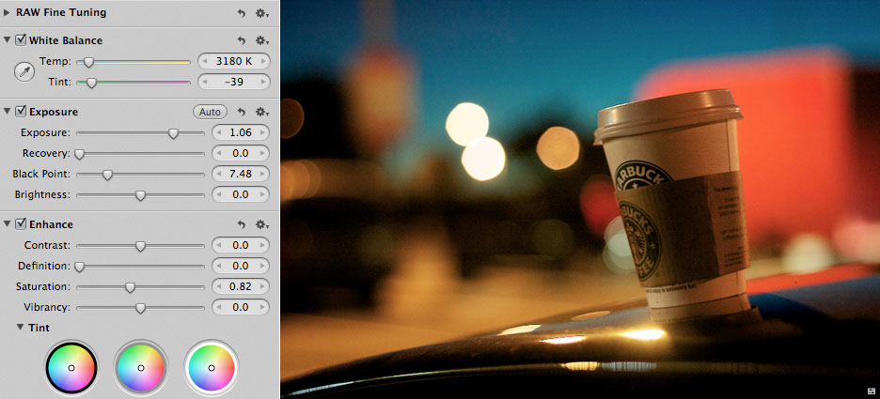This screenshot has width=880, height=399.
Task: Reset White Balance with its arrow icon
Action: click(242, 40)
